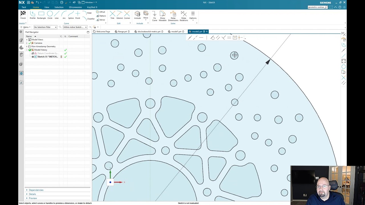365x205 pixels.
Task: Open the Welcome Page tab
Action: [102, 32]
